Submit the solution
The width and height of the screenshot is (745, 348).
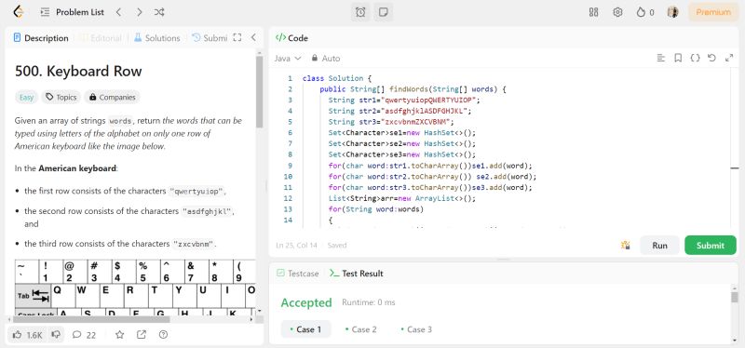711,246
